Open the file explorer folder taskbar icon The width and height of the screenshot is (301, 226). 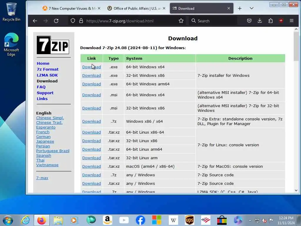click(58, 220)
